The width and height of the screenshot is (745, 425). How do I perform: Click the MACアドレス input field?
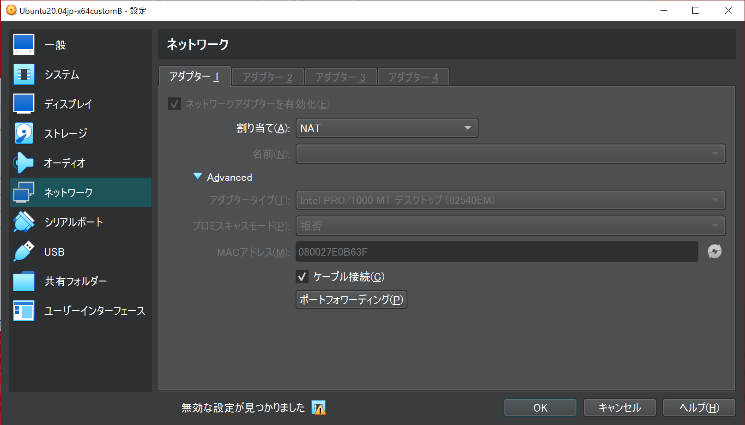coord(497,251)
